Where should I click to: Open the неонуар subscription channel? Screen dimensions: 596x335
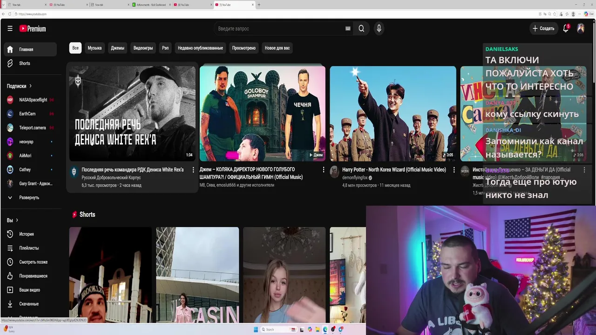click(30, 141)
